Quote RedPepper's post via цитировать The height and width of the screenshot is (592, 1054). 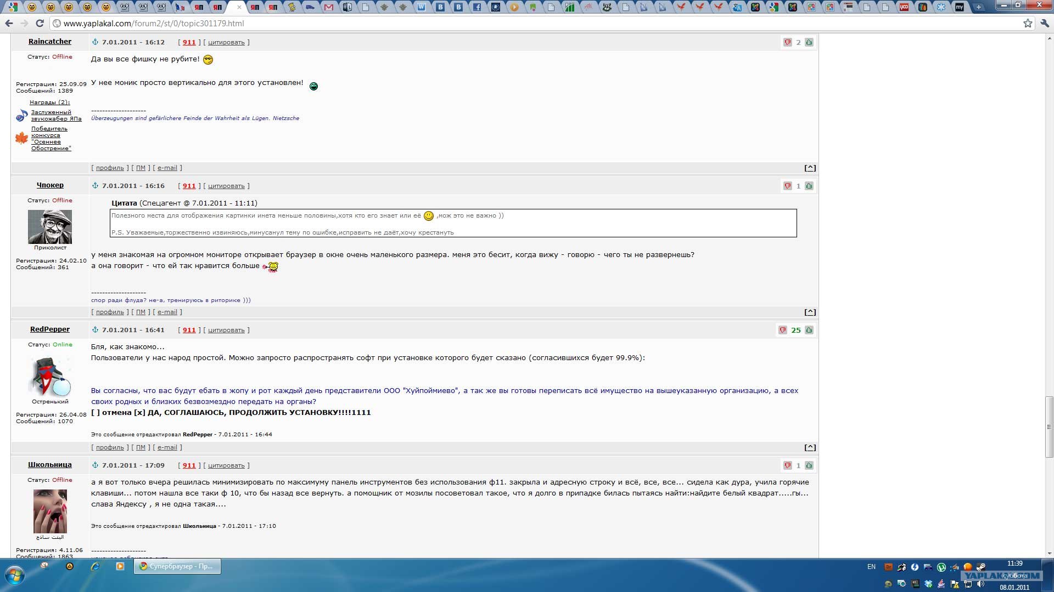[x=226, y=330]
